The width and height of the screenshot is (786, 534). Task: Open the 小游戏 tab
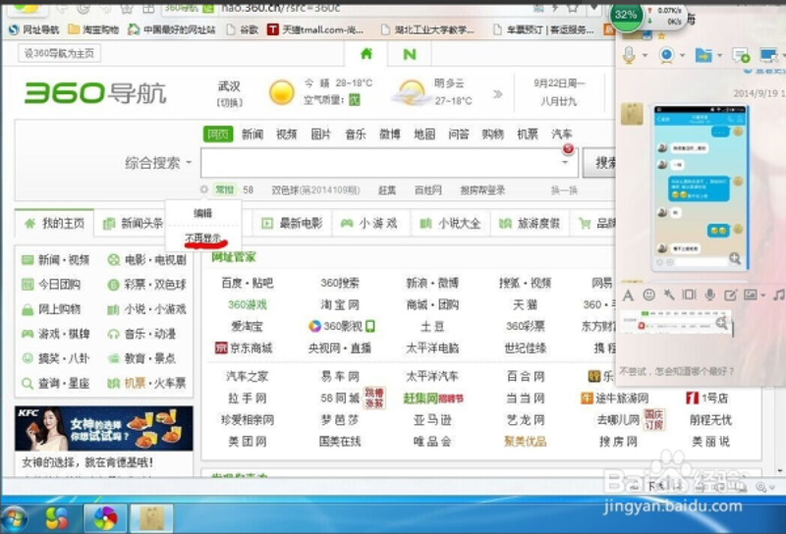coord(369,224)
